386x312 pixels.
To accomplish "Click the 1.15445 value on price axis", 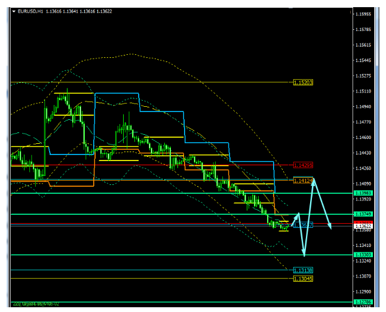I will pyautogui.click(x=363, y=60).
